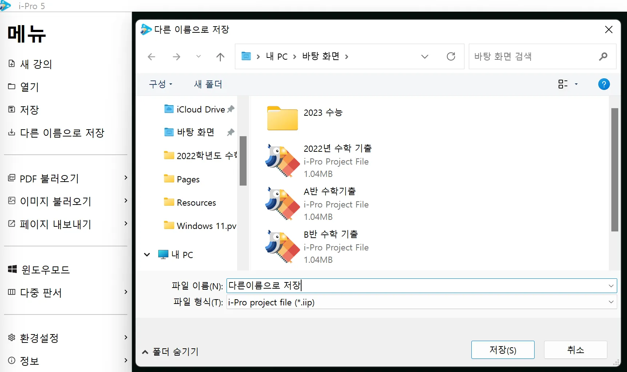
Task: Open the 2023 수능 folder icon
Action: pos(282,118)
